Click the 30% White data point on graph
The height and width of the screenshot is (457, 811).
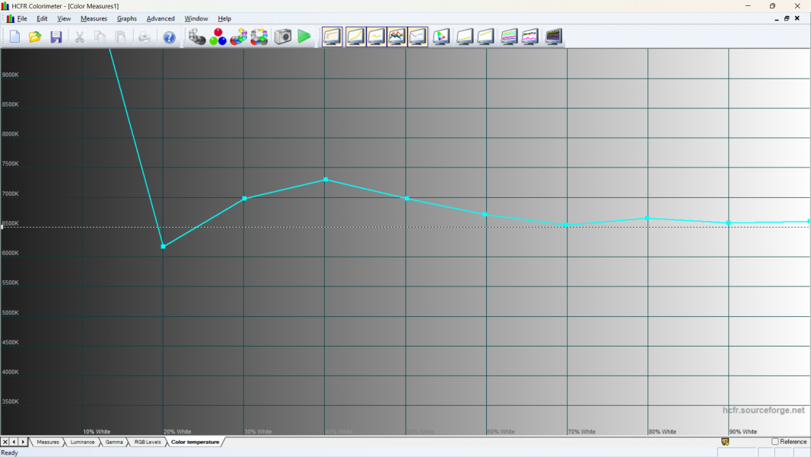[x=244, y=198]
